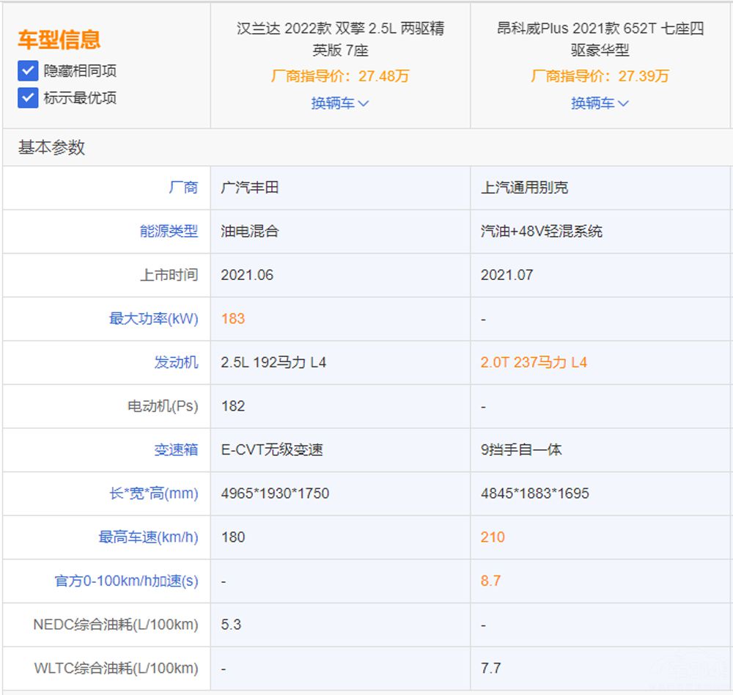The width and height of the screenshot is (733, 695).
Task: Click the 官方0-100km/h加速(s) link
Action: coord(126,581)
